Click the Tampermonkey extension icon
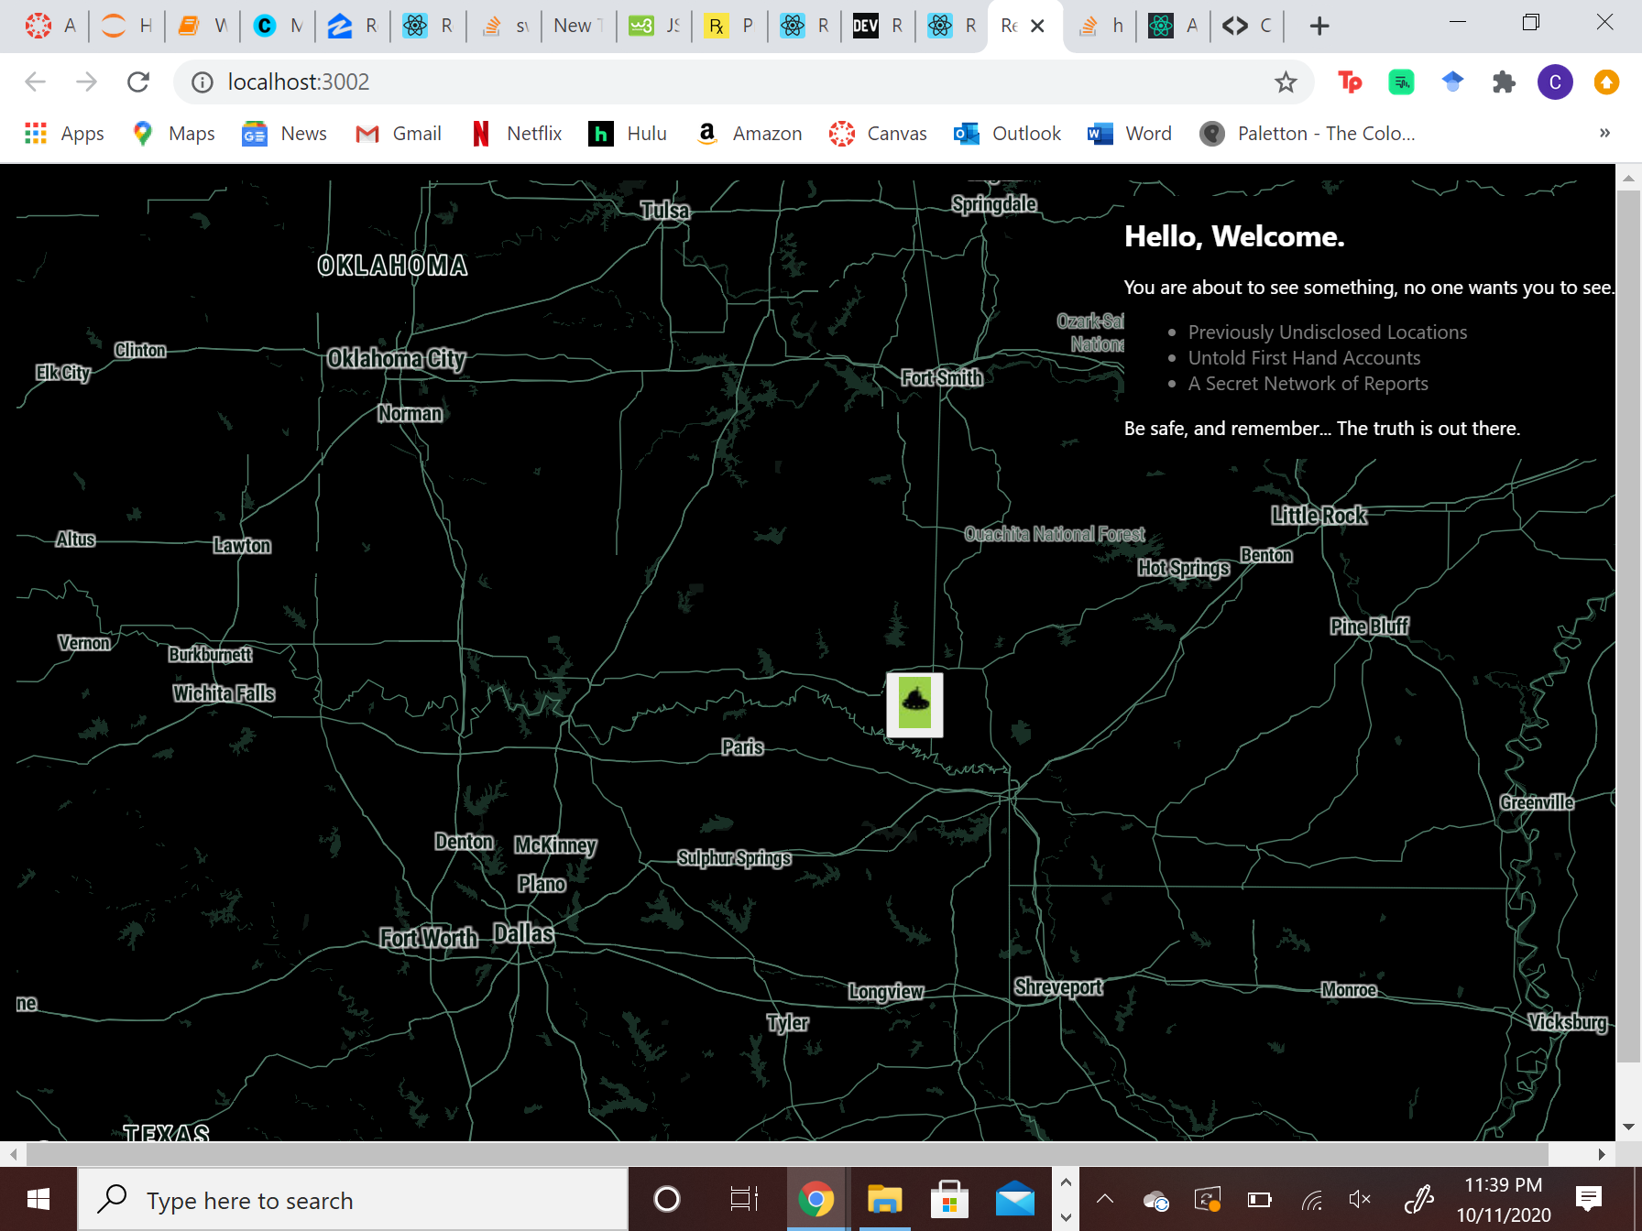 coord(1349,82)
